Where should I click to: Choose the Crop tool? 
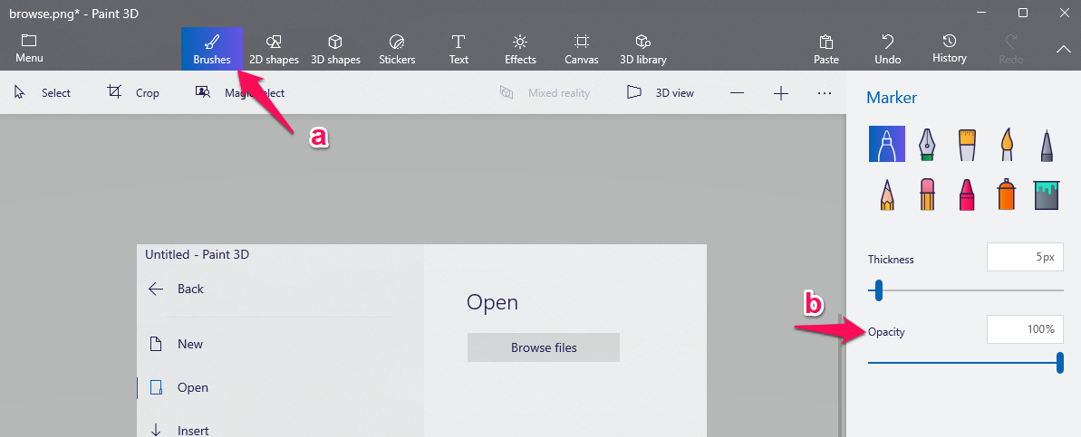pyautogui.click(x=134, y=93)
